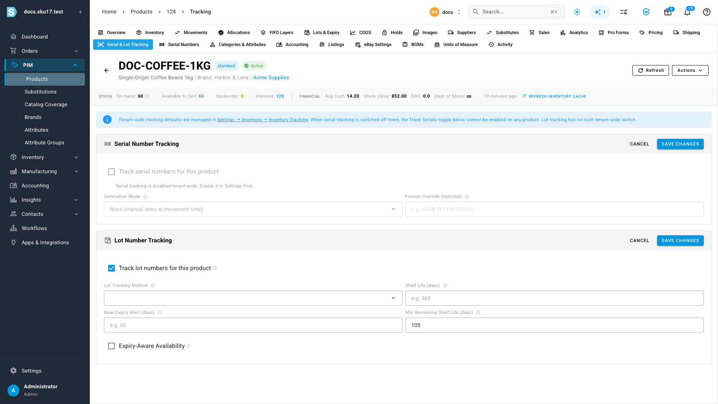
Task: Click the Dashboard home icon
Action: point(13,37)
